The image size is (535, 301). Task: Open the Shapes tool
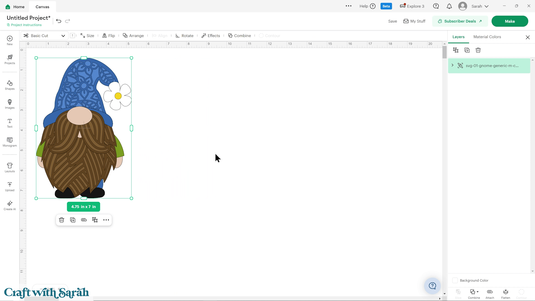coord(10,85)
